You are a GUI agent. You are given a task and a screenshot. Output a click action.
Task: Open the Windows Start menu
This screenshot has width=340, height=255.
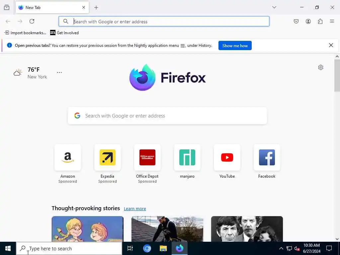coord(8,248)
